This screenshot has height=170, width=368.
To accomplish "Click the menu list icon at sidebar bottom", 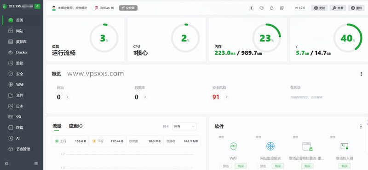I will click(x=36, y=163).
